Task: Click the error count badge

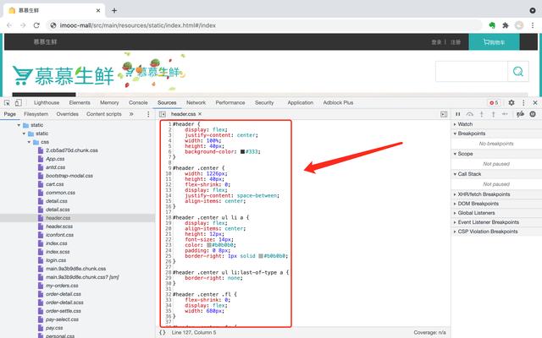Action: coord(494,103)
